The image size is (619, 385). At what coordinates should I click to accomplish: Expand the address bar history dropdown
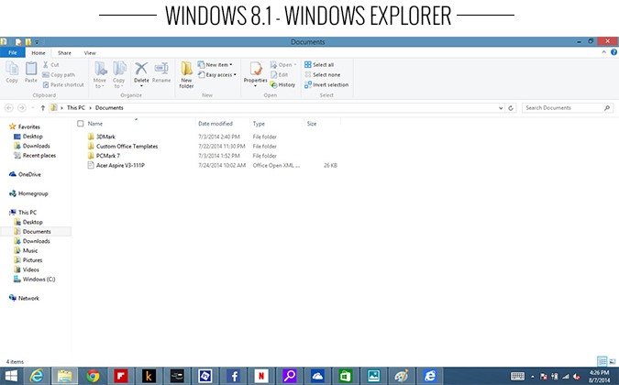[500, 107]
